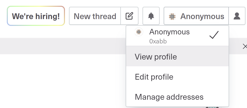This screenshot has width=247, height=108.
Task: Click the New thread label
Action: tap(95, 16)
